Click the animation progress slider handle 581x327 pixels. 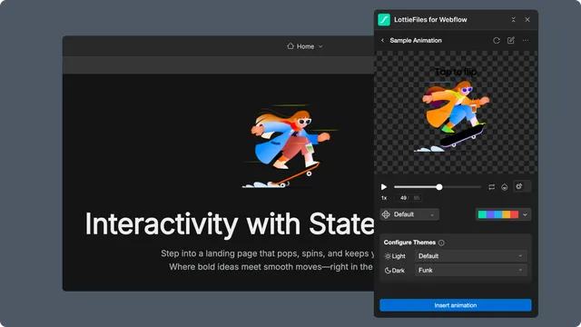pos(439,187)
